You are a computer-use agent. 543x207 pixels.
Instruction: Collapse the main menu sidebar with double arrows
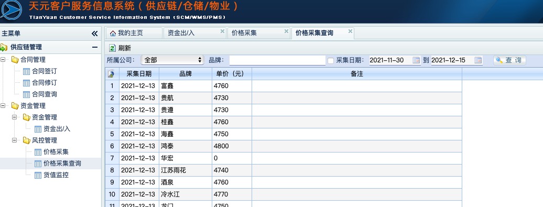click(x=94, y=34)
